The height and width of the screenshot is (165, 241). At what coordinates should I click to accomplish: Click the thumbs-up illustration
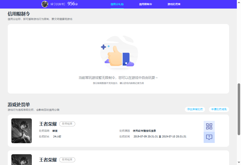[119, 52]
